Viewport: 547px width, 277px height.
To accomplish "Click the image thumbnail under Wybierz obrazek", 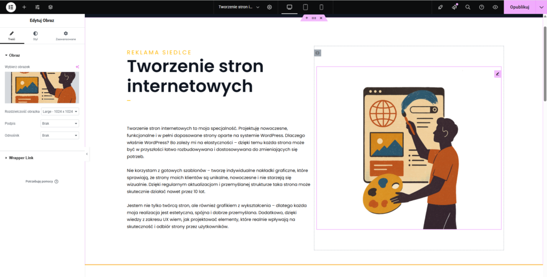I will click(42, 87).
